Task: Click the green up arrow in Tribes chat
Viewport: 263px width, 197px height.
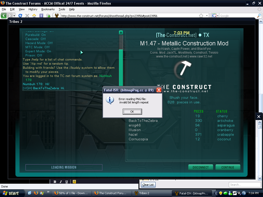Action: coord(121,33)
